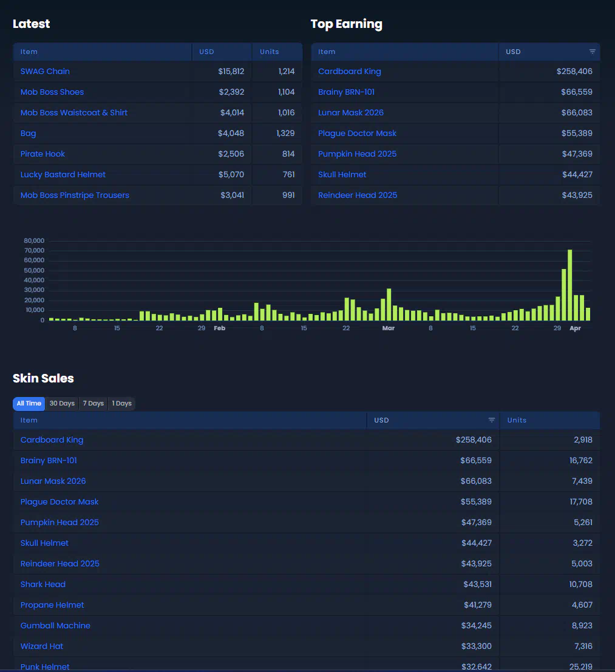Sort Latest table by Units column header
The height and width of the screenshot is (672, 615).
pyautogui.click(x=270, y=52)
